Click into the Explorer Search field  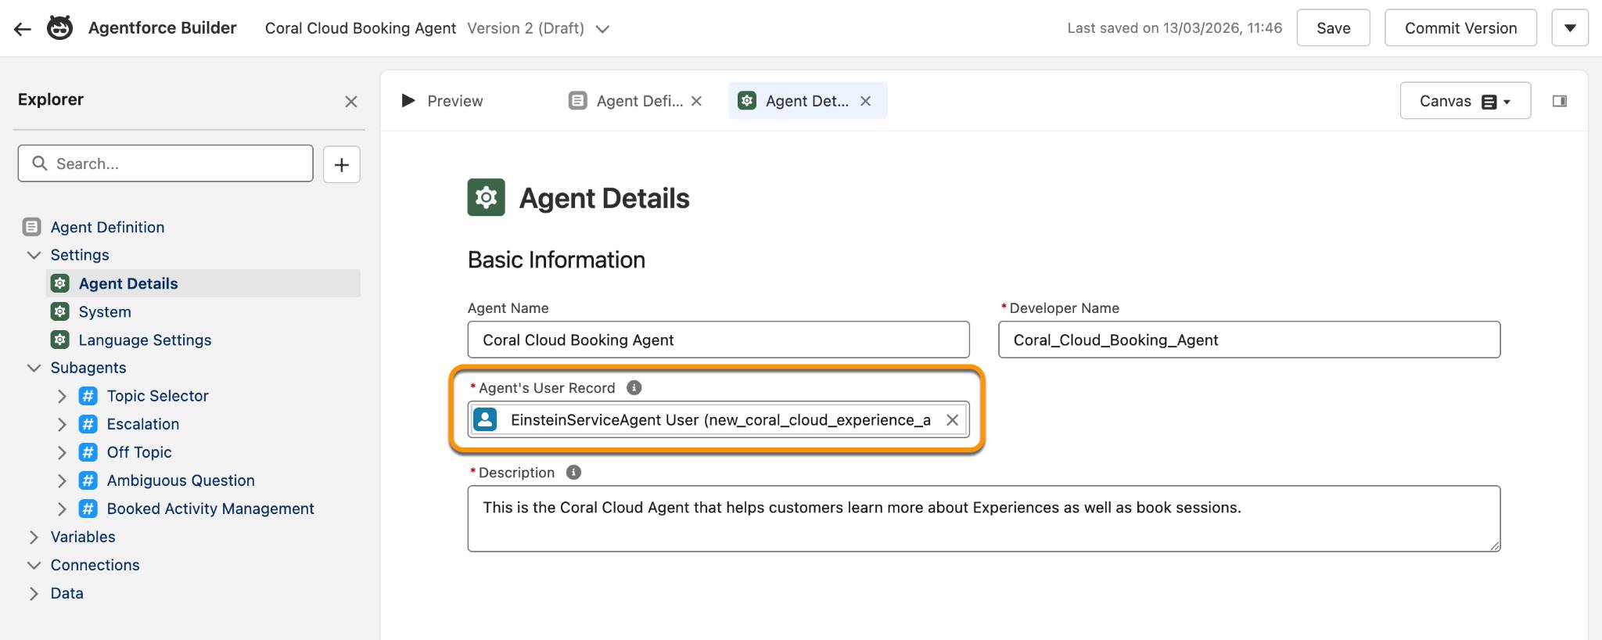(166, 164)
